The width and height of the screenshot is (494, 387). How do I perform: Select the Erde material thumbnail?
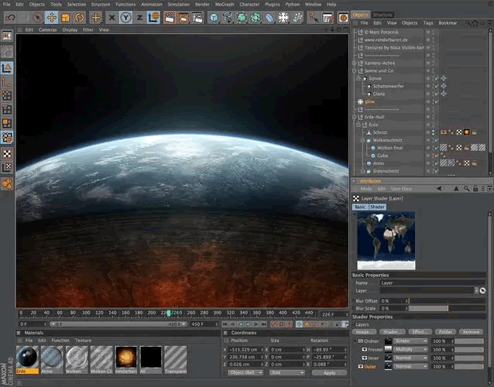[x=26, y=357]
